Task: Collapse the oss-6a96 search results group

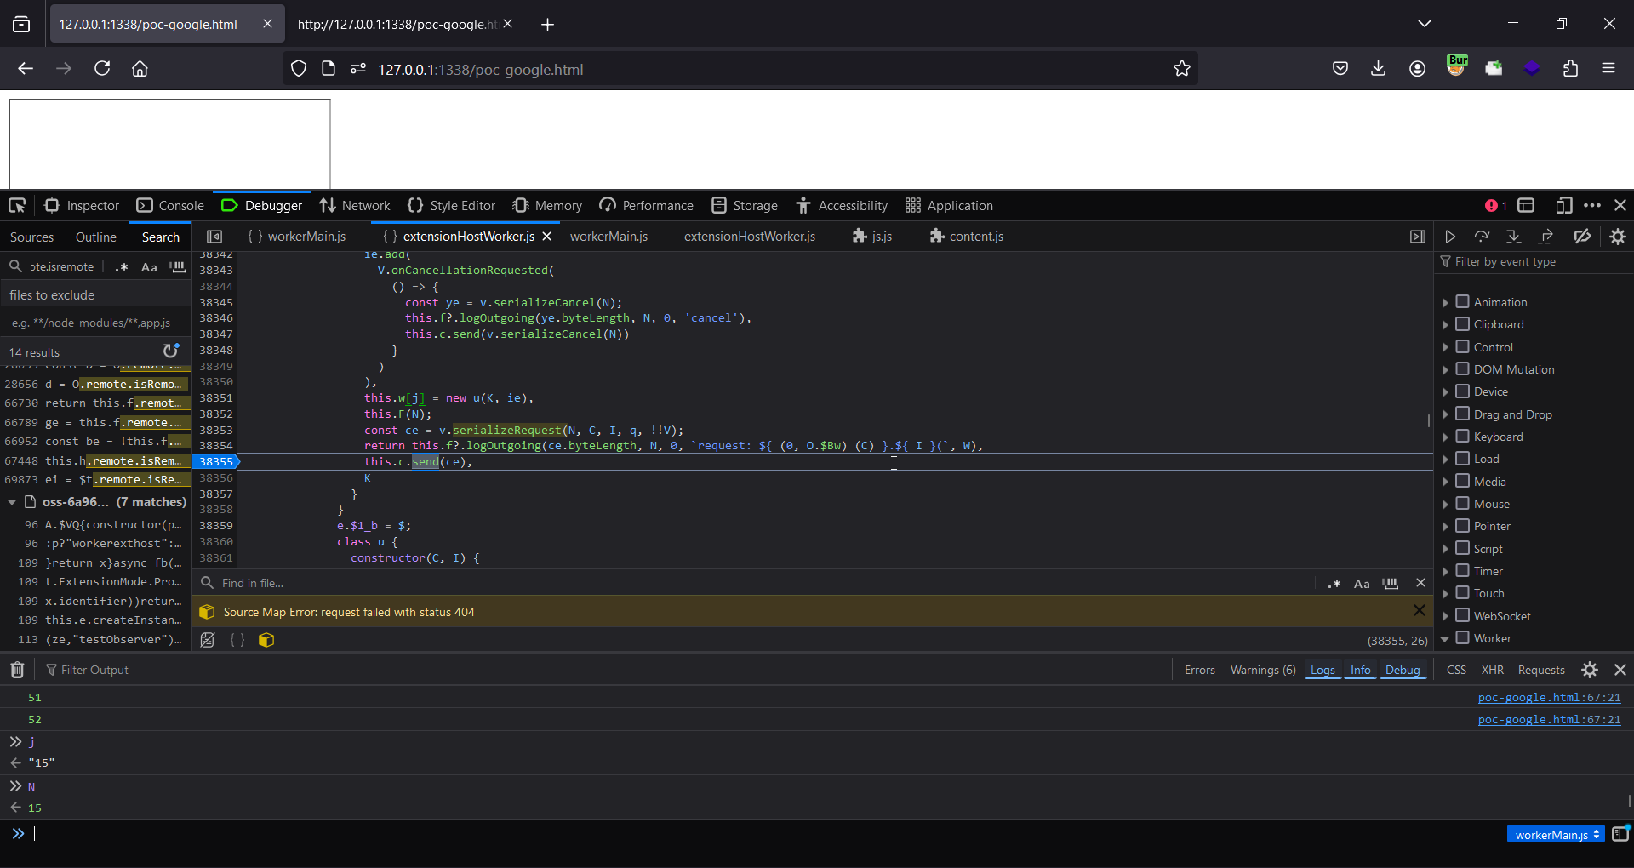Action: (12, 502)
